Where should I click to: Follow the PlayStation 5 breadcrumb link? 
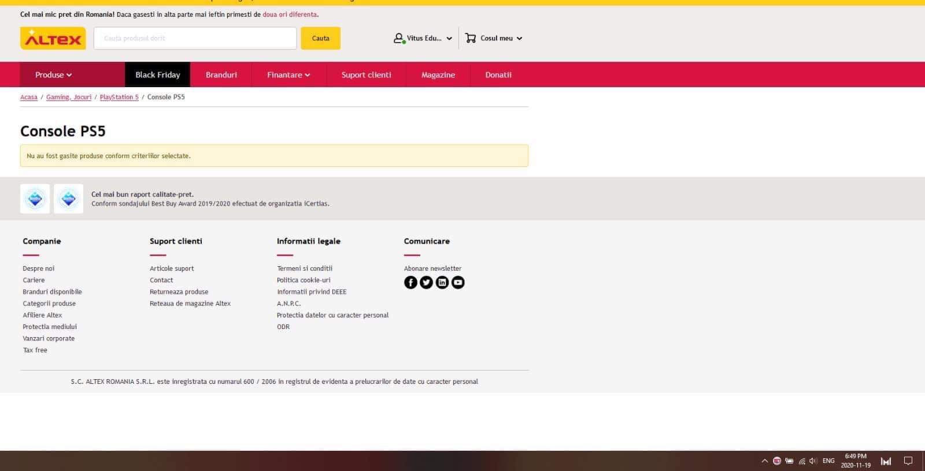pos(119,97)
